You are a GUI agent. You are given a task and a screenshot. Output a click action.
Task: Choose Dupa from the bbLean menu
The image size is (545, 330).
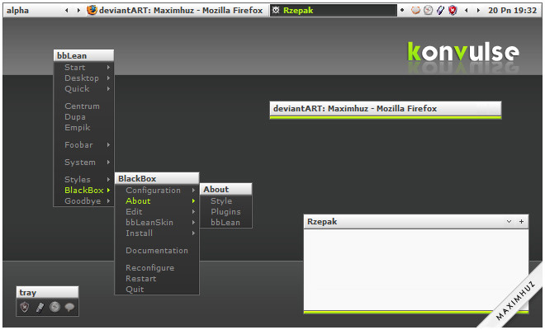pyautogui.click(x=83, y=117)
